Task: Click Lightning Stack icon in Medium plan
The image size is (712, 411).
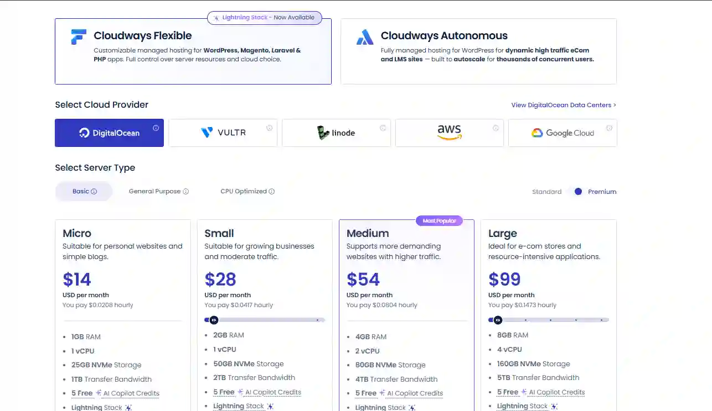Action: point(412,408)
